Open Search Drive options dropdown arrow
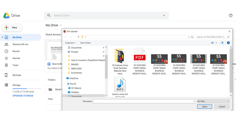Image resolution: width=236 pixels, height=133 pixels. pyautogui.click(x=164, y=15)
